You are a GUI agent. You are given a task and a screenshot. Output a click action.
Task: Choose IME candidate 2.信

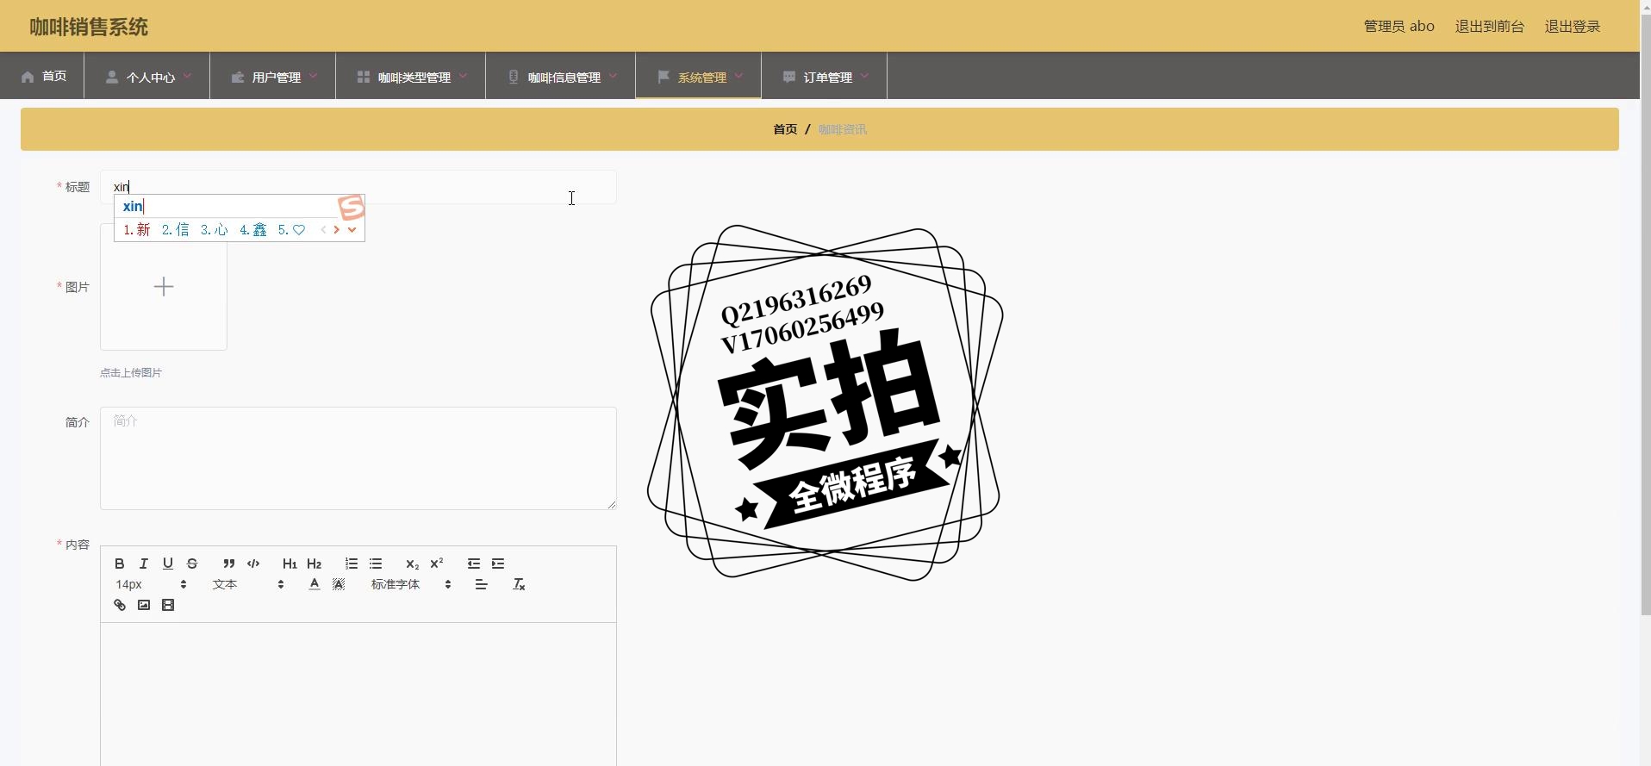175,230
